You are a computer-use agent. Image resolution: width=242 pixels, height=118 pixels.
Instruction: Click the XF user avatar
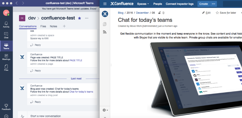[x=6, y=13]
